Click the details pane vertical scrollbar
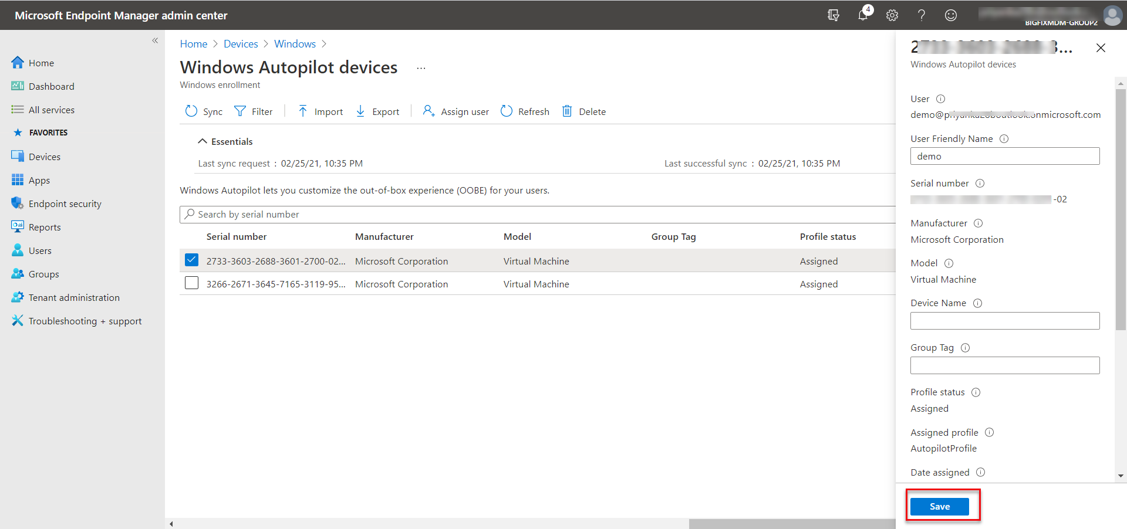The width and height of the screenshot is (1127, 529). [1121, 209]
